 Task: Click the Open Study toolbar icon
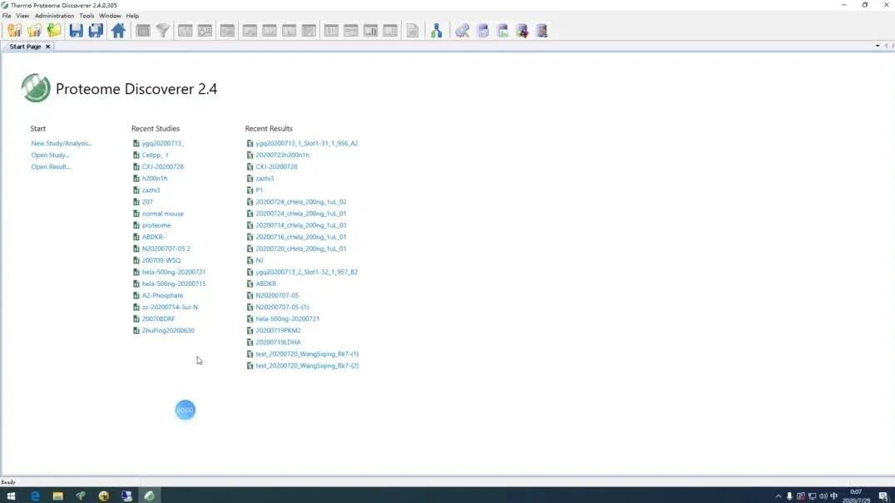34,31
